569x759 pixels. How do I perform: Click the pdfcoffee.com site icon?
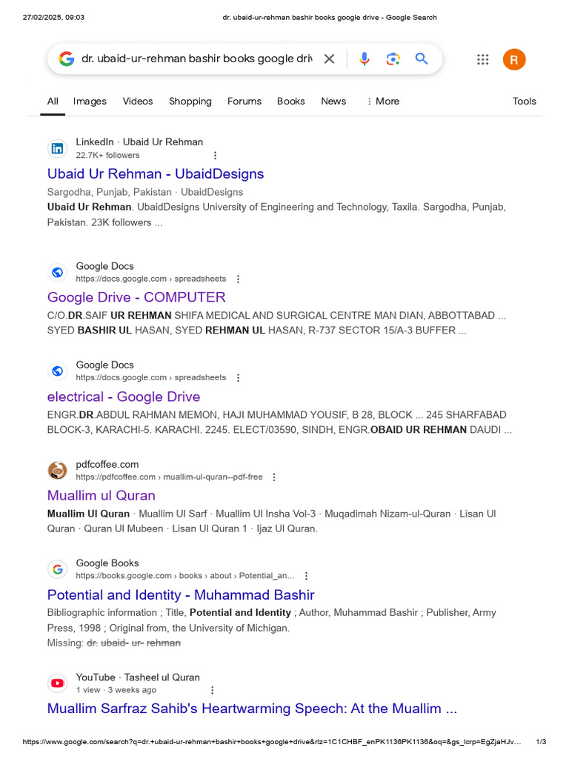(x=58, y=470)
